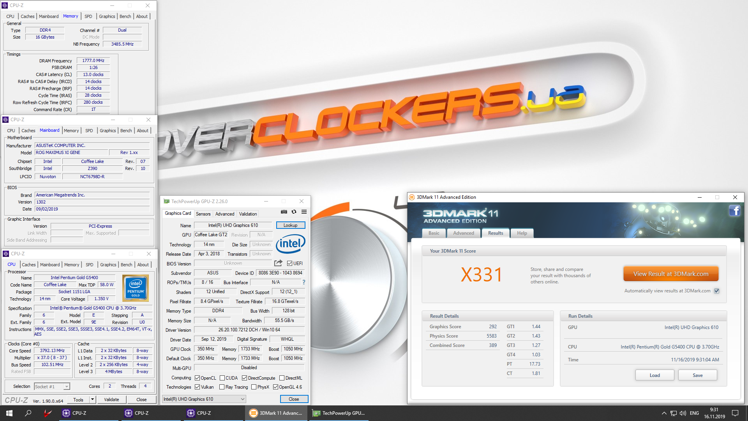748x421 pixels.
Task: Open the About tab in the top CPU-Z window
Action: (142, 16)
